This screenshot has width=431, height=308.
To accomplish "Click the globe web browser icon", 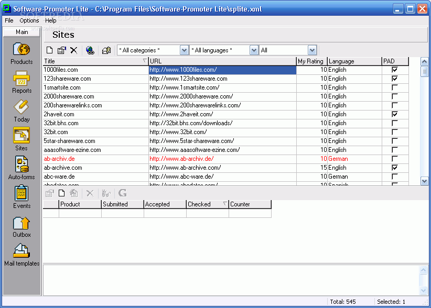I will tap(90, 50).
